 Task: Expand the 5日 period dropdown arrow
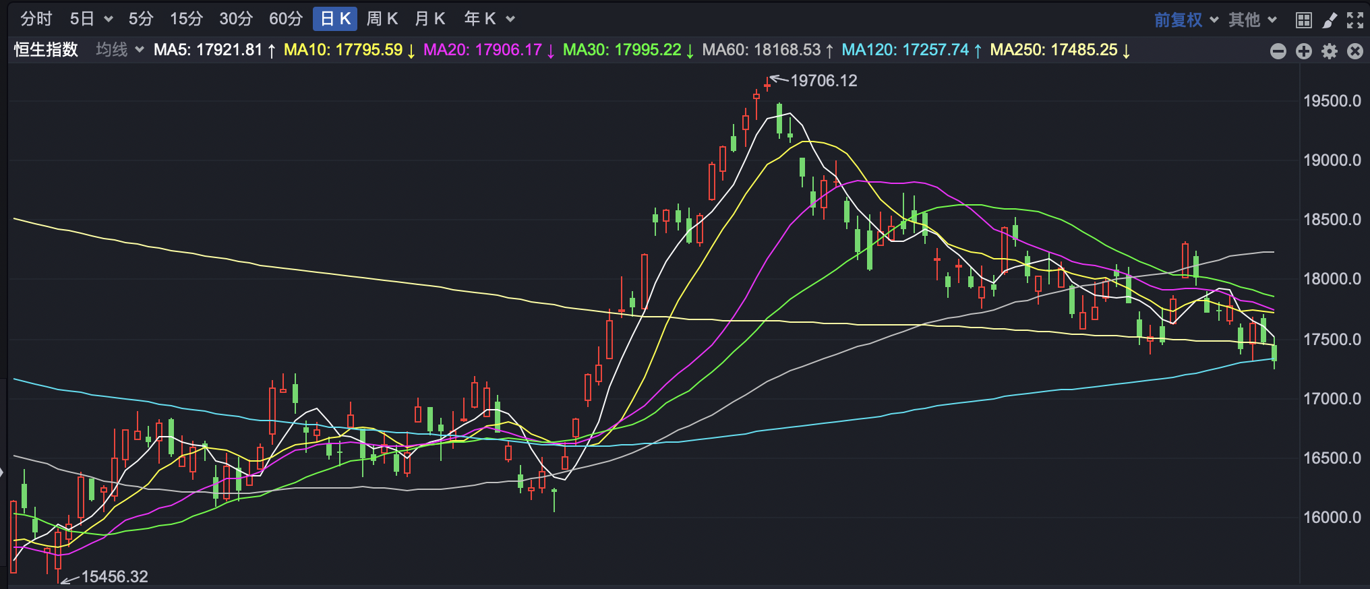point(108,20)
